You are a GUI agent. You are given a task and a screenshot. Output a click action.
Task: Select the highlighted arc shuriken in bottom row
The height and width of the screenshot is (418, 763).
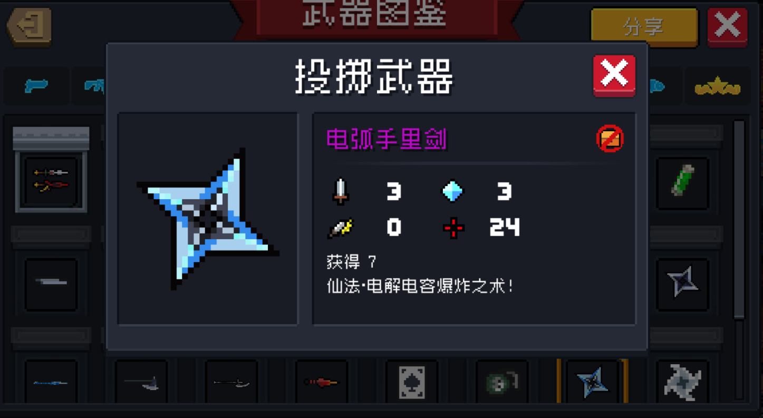pyautogui.click(x=592, y=382)
